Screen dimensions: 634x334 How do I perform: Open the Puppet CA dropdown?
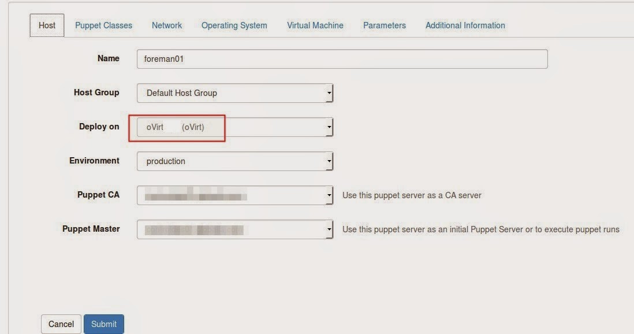(329, 196)
